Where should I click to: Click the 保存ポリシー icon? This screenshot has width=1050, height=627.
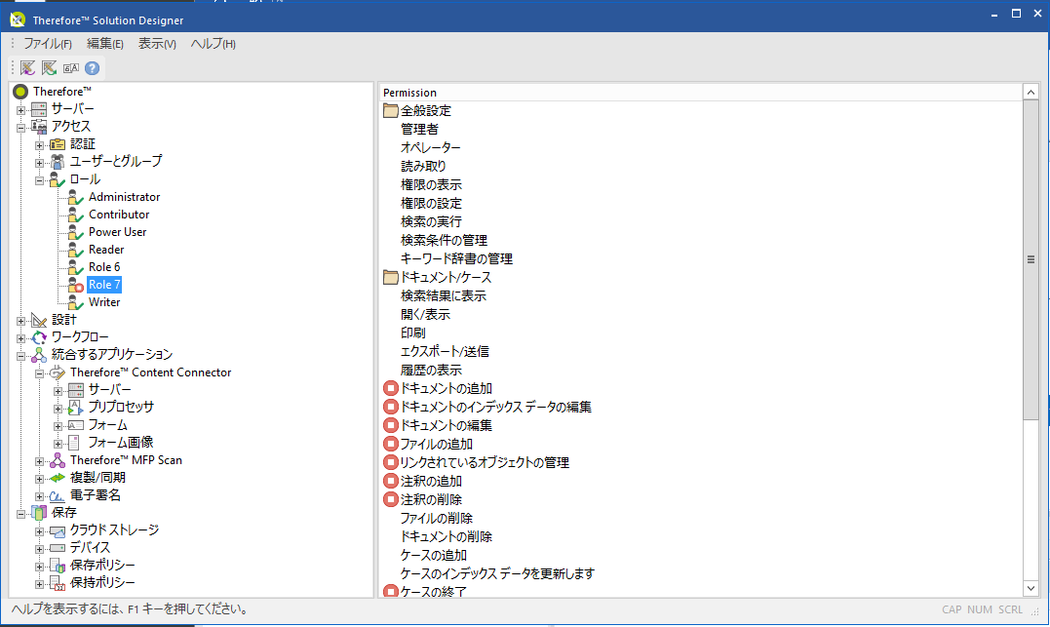click(x=58, y=566)
